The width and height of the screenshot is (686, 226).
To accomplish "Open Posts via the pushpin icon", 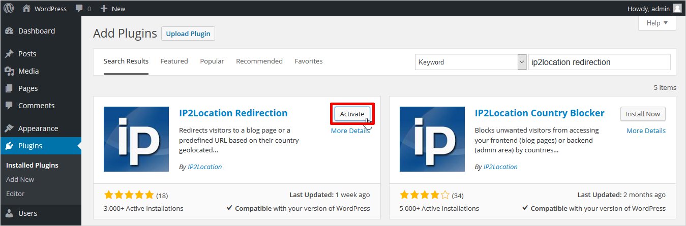I will coord(9,54).
